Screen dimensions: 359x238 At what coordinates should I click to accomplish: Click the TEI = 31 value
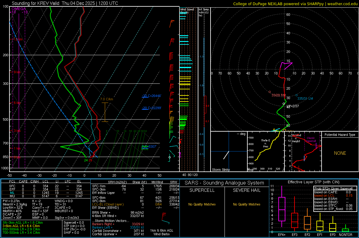tap(60, 204)
